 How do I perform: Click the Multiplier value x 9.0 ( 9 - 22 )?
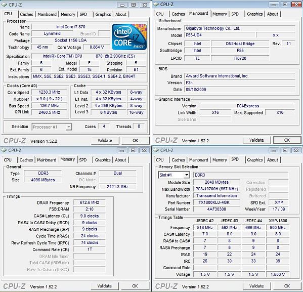click(x=49, y=99)
